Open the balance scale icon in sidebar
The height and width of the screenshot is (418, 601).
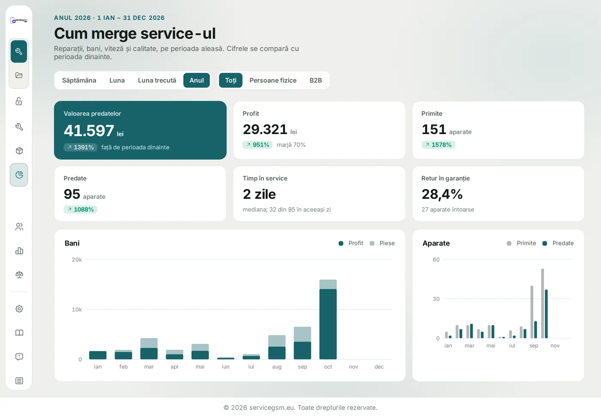[x=19, y=275]
